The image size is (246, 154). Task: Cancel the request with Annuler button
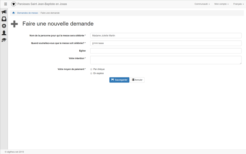[137, 80]
